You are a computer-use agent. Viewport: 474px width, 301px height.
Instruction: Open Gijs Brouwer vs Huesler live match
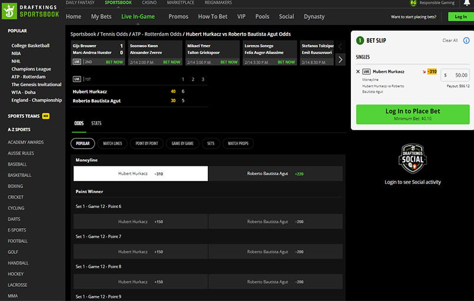(x=98, y=53)
